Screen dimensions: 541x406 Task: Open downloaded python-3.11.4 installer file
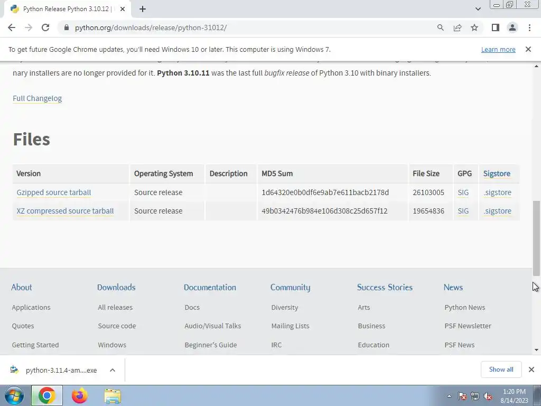(x=54, y=370)
